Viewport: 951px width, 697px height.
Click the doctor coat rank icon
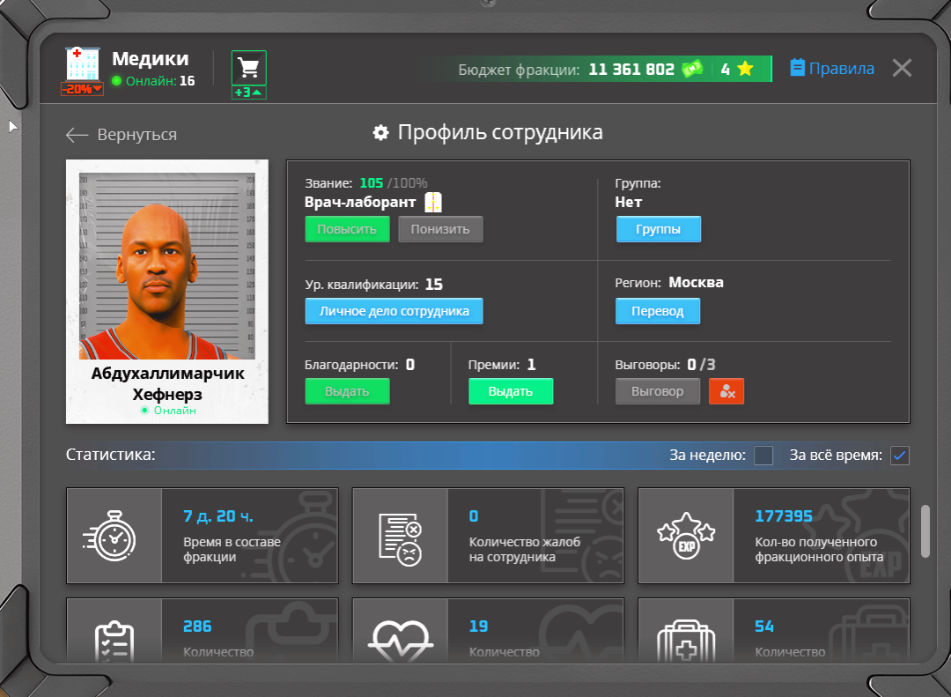click(x=433, y=203)
